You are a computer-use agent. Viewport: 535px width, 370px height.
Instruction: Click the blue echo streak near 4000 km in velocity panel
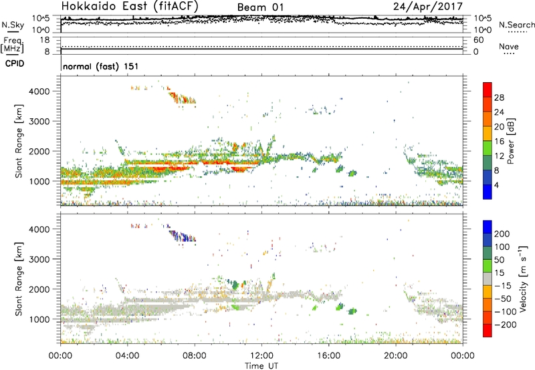(183, 236)
